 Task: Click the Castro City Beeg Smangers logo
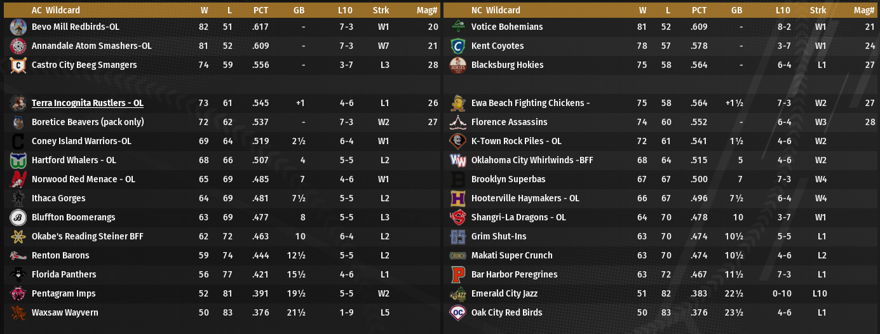coord(18,65)
